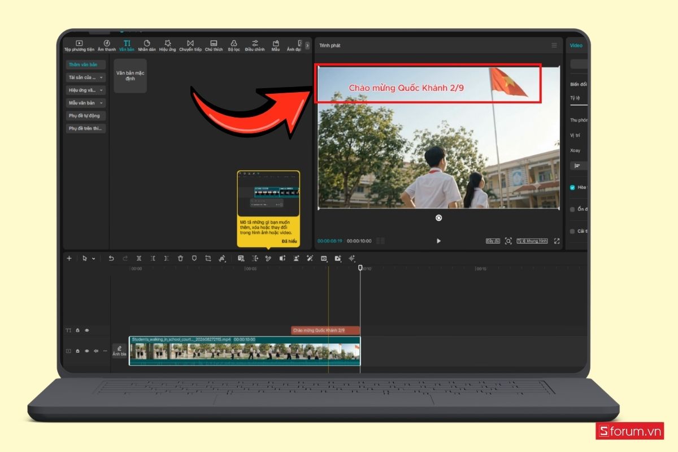Click the crop tool in timeline toolbar

pyautogui.click(x=208, y=258)
